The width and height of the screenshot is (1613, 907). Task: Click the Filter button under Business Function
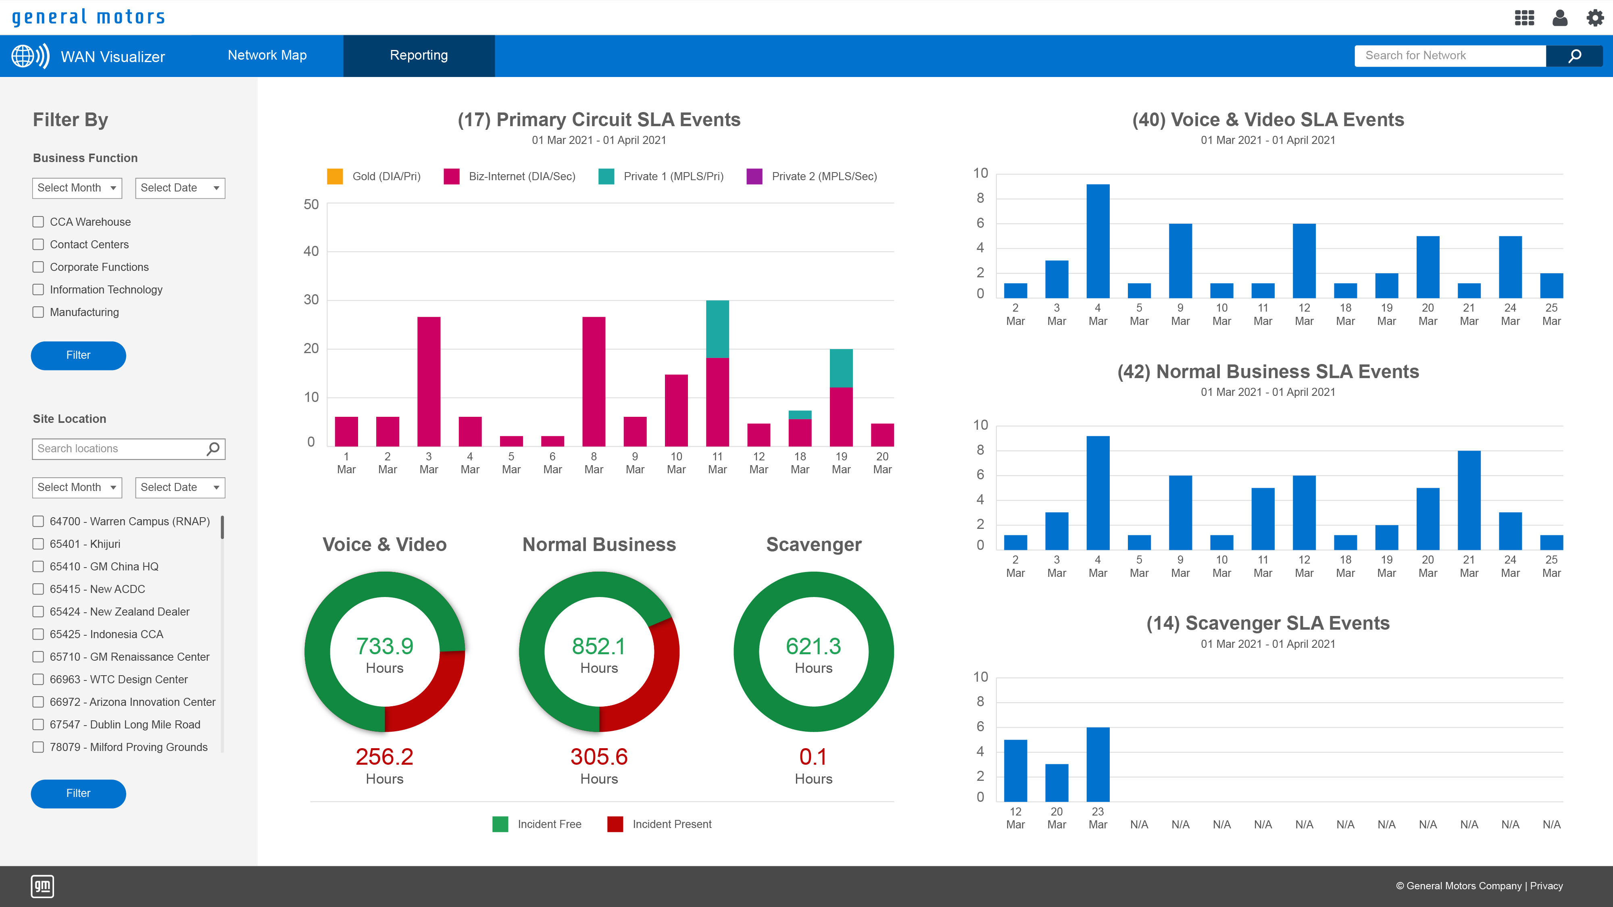(78, 355)
